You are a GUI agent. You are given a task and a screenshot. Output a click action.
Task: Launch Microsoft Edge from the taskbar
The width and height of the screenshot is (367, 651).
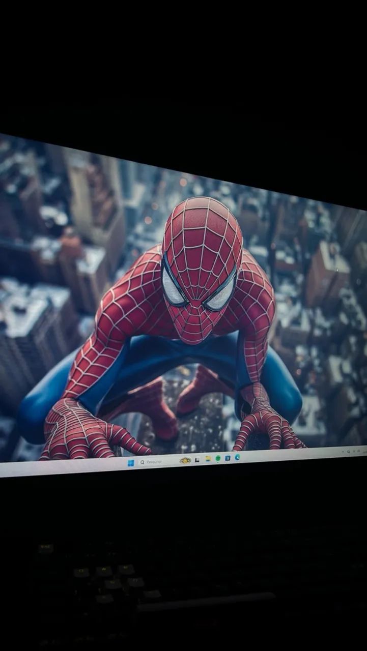237,457
